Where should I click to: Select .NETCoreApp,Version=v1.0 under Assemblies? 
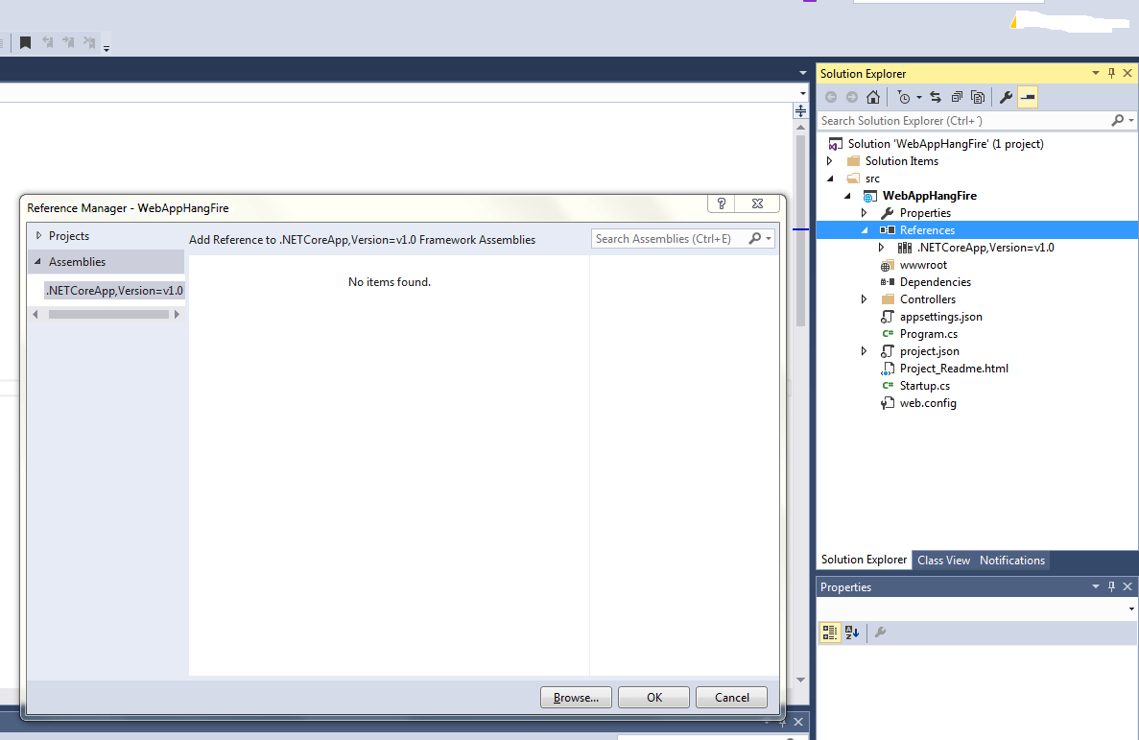[114, 291]
